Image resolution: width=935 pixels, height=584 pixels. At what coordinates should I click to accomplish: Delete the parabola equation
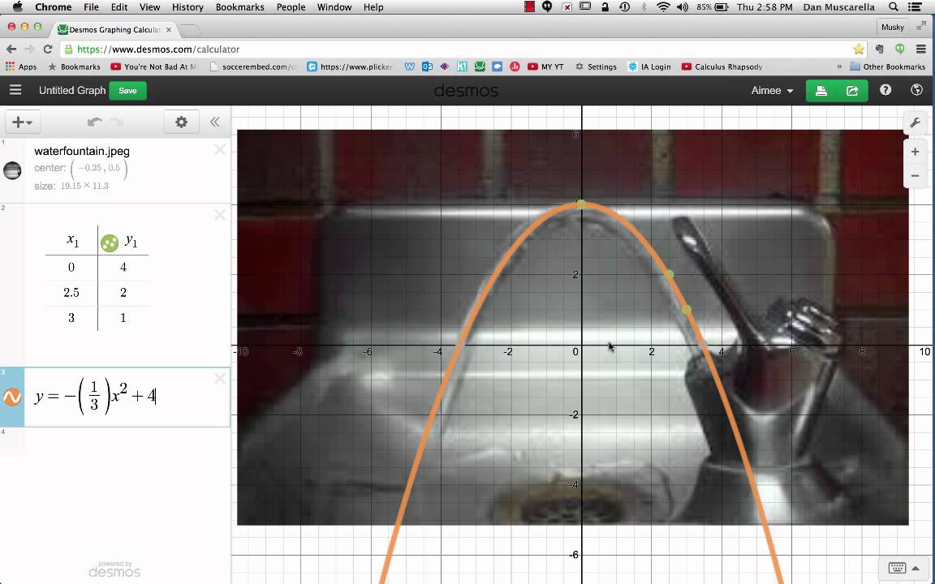220,378
